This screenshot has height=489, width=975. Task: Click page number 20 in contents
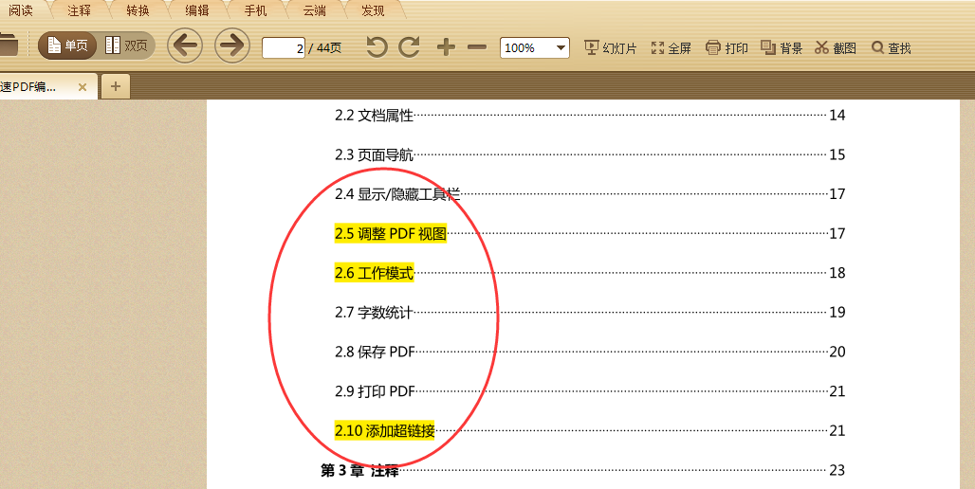pos(837,352)
